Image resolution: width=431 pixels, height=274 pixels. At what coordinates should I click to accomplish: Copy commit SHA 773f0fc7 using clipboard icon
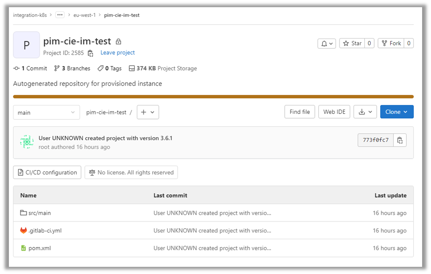click(x=400, y=140)
